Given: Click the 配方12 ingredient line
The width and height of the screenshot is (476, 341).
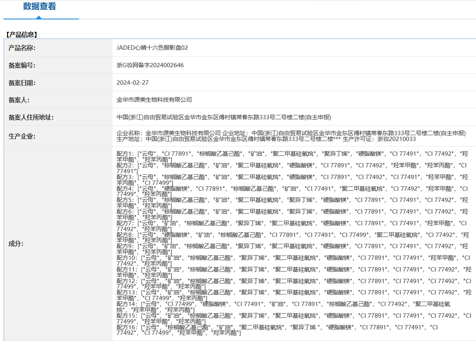Looking at the screenshot, I should pos(294,284).
